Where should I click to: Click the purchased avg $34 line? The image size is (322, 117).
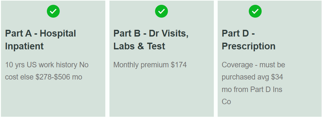coord(252,77)
